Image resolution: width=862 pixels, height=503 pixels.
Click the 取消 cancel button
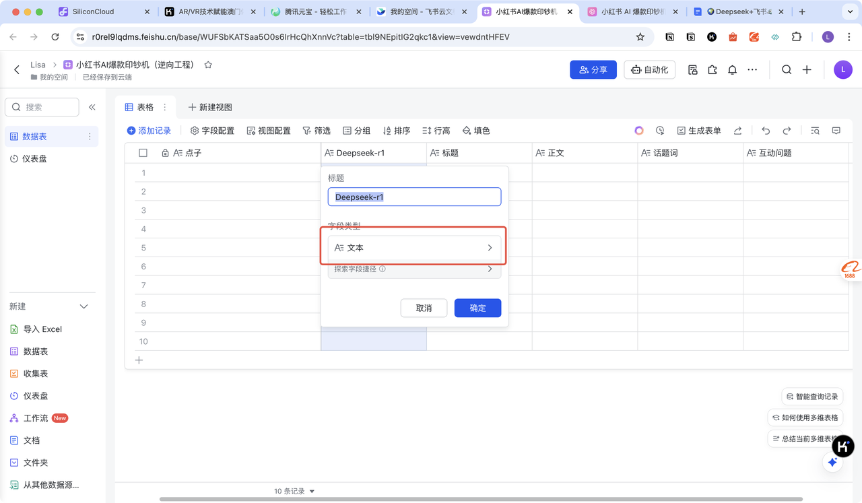[424, 308]
